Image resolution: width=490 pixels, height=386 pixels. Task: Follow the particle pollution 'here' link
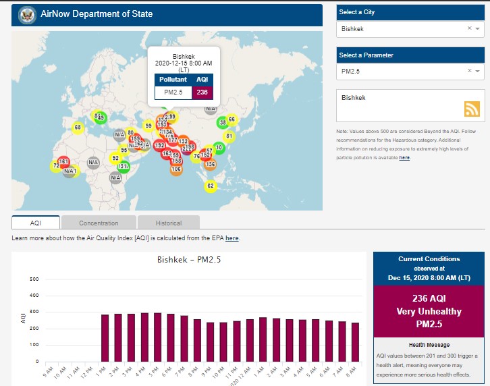pyautogui.click(x=404, y=157)
